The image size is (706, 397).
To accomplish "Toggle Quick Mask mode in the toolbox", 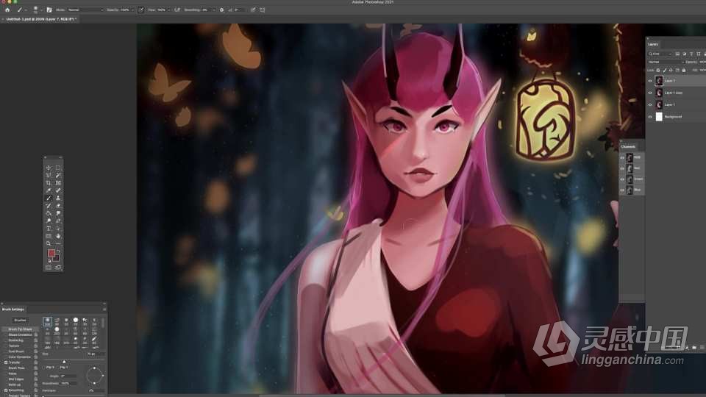I will [49, 268].
